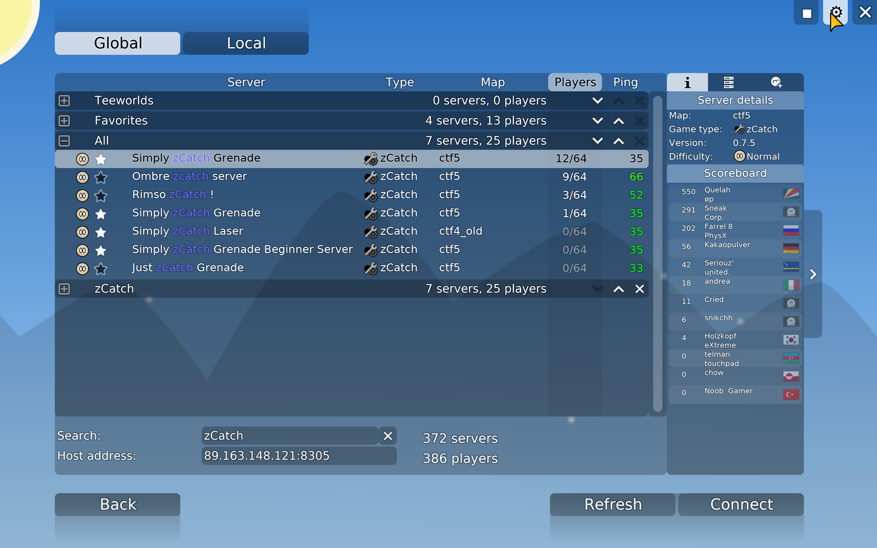This screenshot has height=548, width=877.
Task: Open the settings gear icon
Action: click(835, 12)
